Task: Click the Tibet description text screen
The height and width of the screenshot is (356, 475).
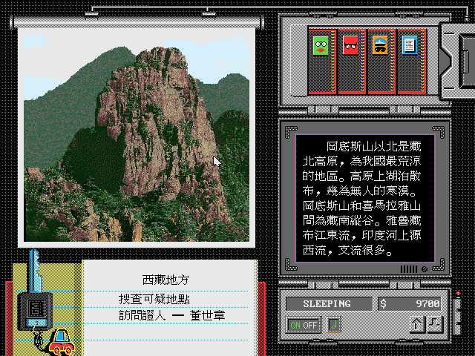Action: click(x=364, y=199)
